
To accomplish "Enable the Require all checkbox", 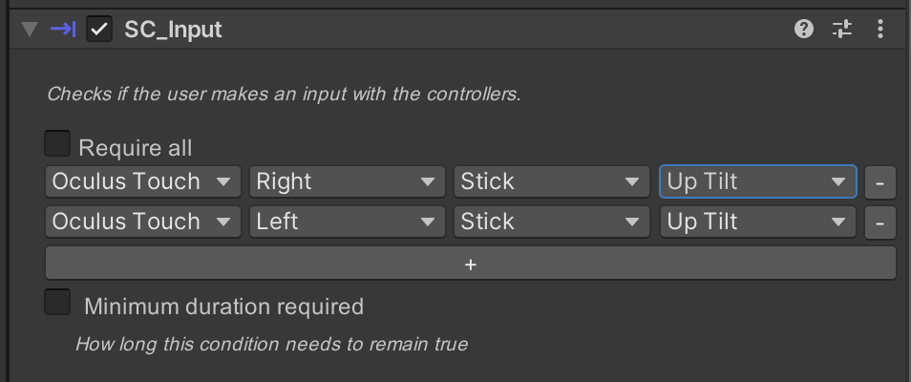I will pos(58,144).
